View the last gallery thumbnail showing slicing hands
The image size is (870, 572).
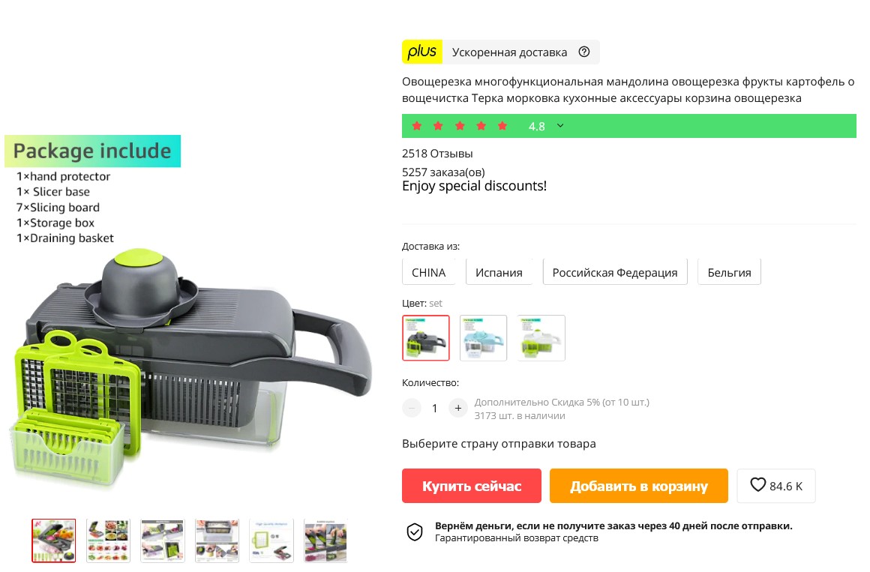click(x=325, y=541)
